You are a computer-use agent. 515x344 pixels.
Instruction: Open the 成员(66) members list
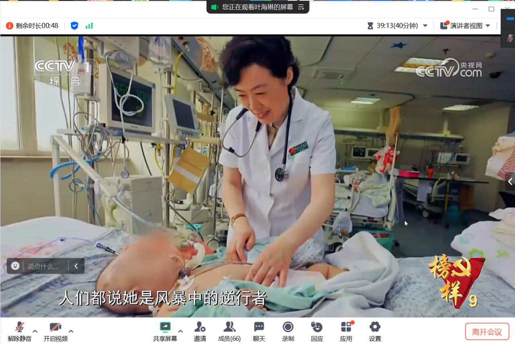(229, 327)
